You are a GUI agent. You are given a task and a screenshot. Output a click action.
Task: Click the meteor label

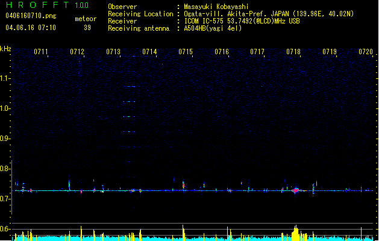[x=86, y=19]
